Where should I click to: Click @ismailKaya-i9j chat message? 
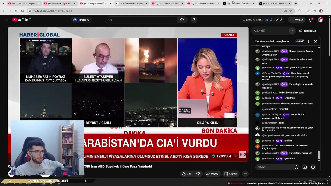tap(285, 129)
